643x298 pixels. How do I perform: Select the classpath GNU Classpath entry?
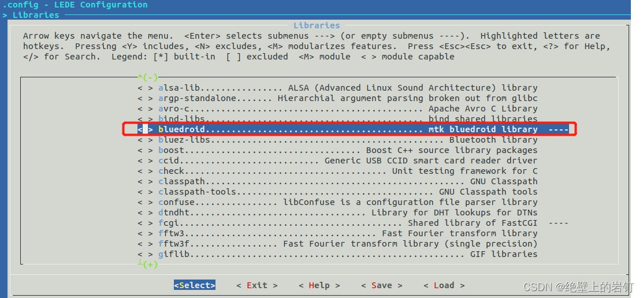(x=337, y=181)
